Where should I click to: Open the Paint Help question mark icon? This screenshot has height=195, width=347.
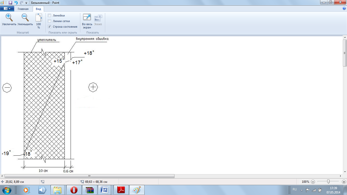[344, 8]
